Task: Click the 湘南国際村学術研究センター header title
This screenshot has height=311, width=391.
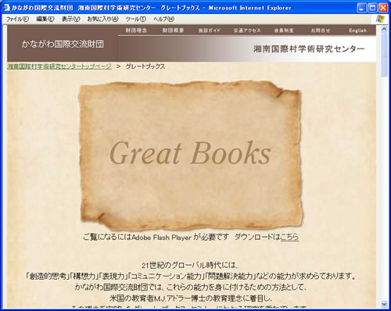Action: (309, 48)
